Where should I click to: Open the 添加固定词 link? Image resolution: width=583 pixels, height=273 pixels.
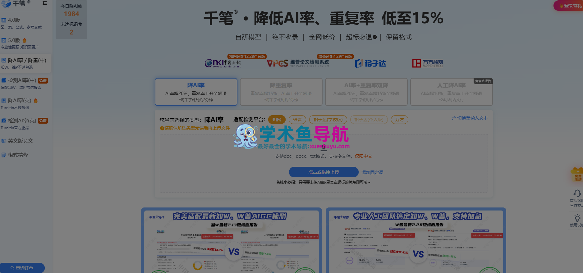pos(372,172)
